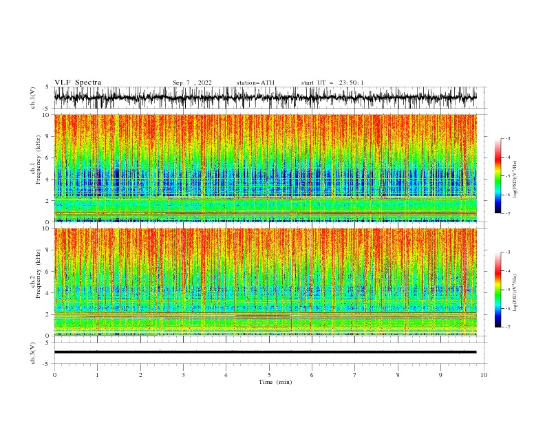Click time axis tick label "0"
545x421 pixels.
pos(54,375)
